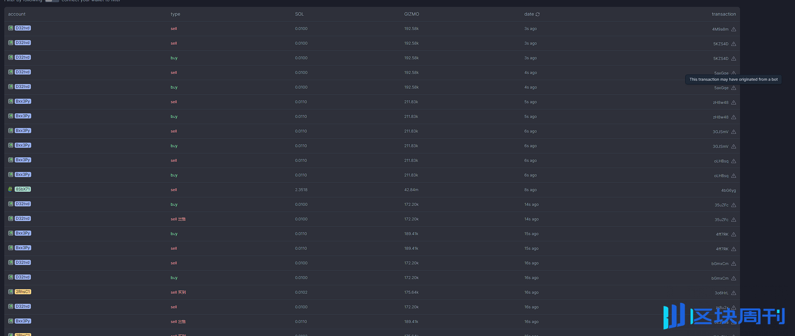795x336 pixels.
Task: Click the SOL amount 2.3518
Action: pos(301,190)
